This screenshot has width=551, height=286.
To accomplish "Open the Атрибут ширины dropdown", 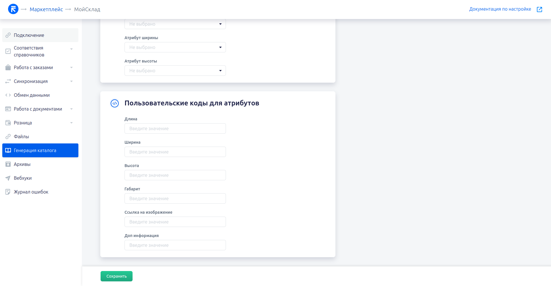I will 175,47.
